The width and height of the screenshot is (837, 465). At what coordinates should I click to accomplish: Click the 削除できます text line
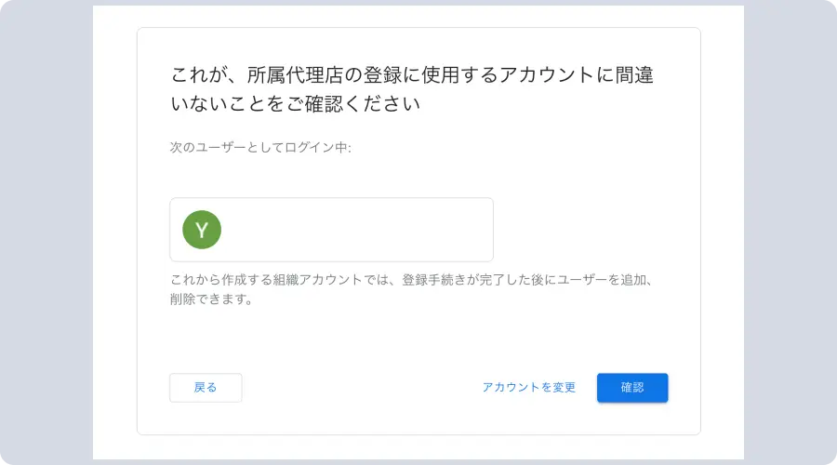click(213, 300)
